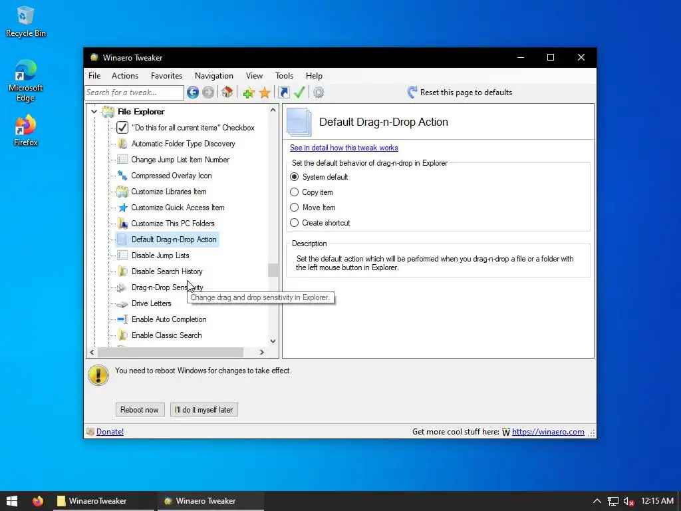
Task: Open Windows Start button on taskbar
Action: (12, 501)
